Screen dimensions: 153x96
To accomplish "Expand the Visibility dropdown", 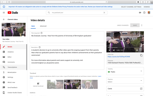I will tap(125, 71).
